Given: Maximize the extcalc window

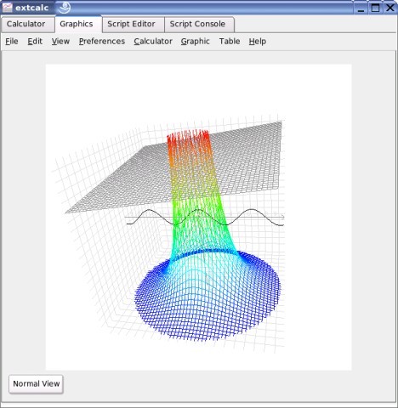Looking at the screenshot, I should click(x=375, y=8).
